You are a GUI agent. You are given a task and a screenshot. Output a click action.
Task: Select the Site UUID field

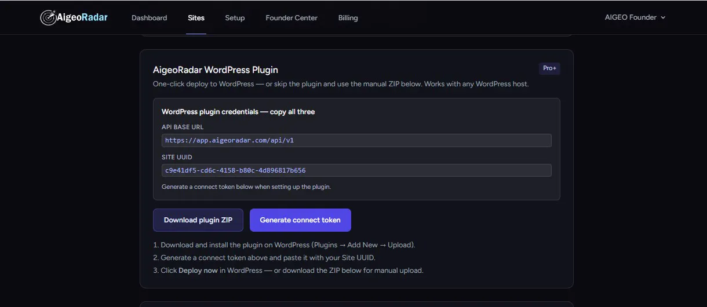pyautogui.click(x=356, y=170)
